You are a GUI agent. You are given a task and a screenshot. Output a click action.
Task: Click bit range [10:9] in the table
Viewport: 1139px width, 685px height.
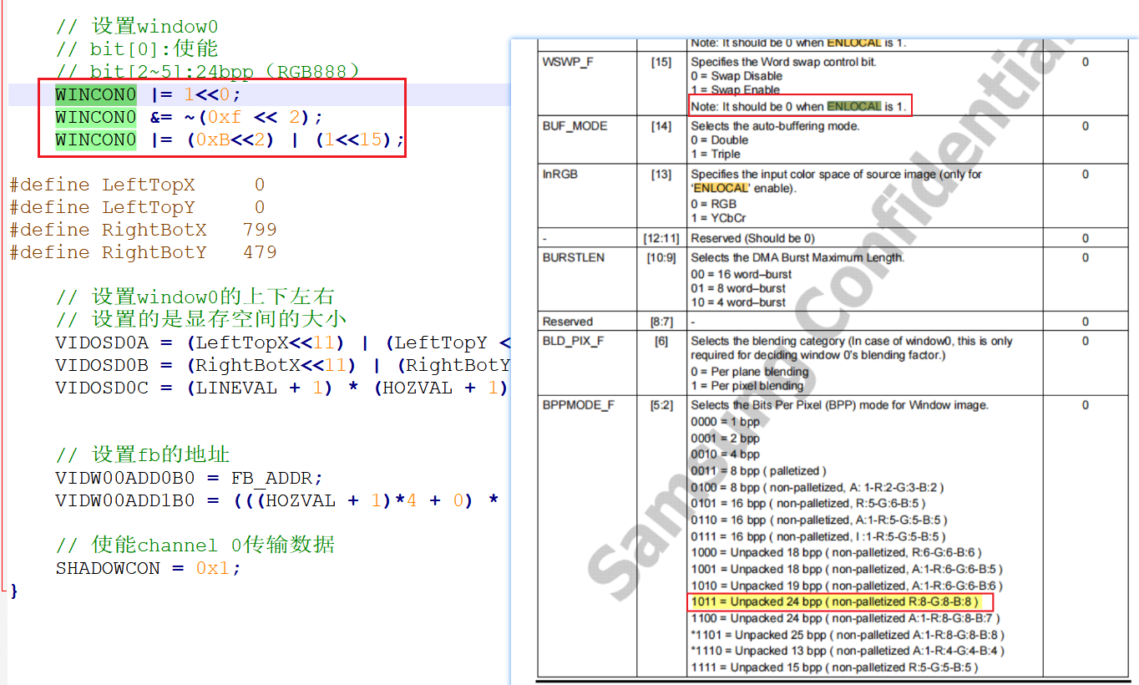pos(661,257)
